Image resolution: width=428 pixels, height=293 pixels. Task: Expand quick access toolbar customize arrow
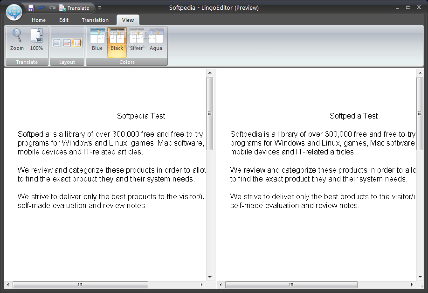(x=100, y=8)
